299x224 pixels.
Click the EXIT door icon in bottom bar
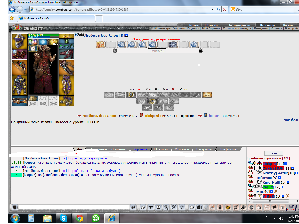point(282,207)
